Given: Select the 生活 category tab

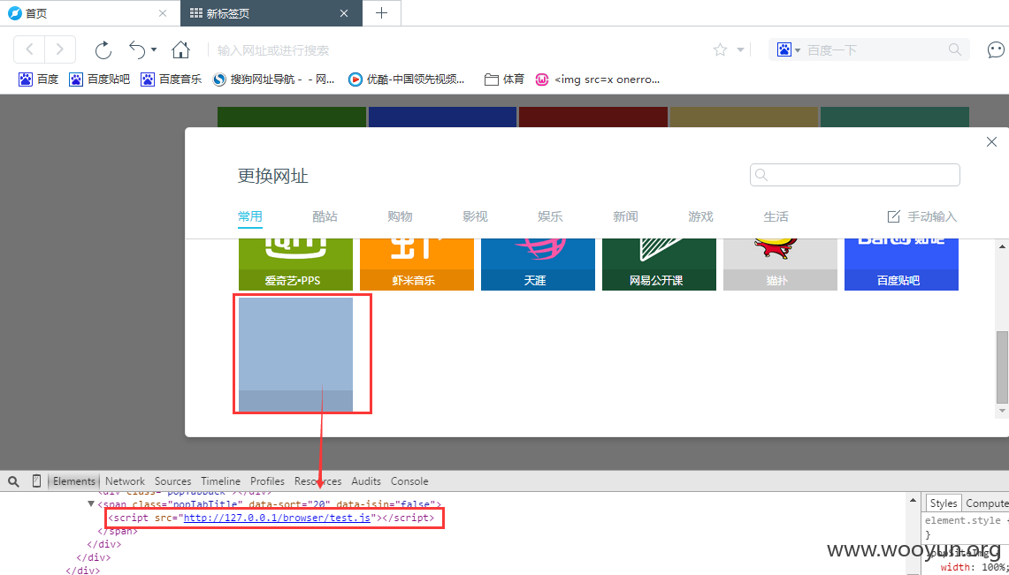Looking at the screenshot, I should pos(776,216).
